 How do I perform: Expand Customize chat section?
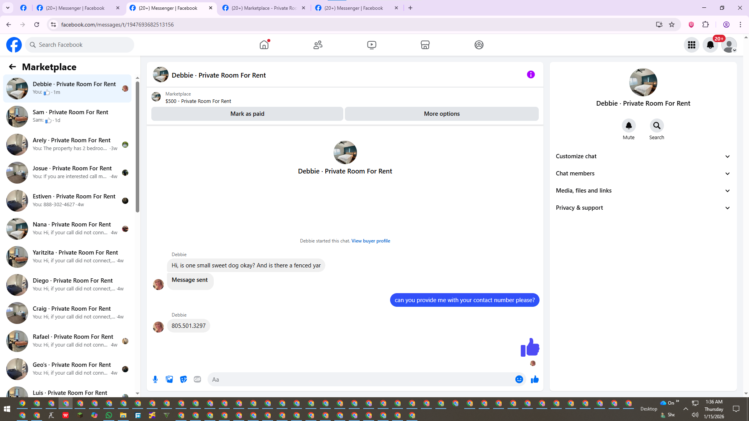click(643, 156)
